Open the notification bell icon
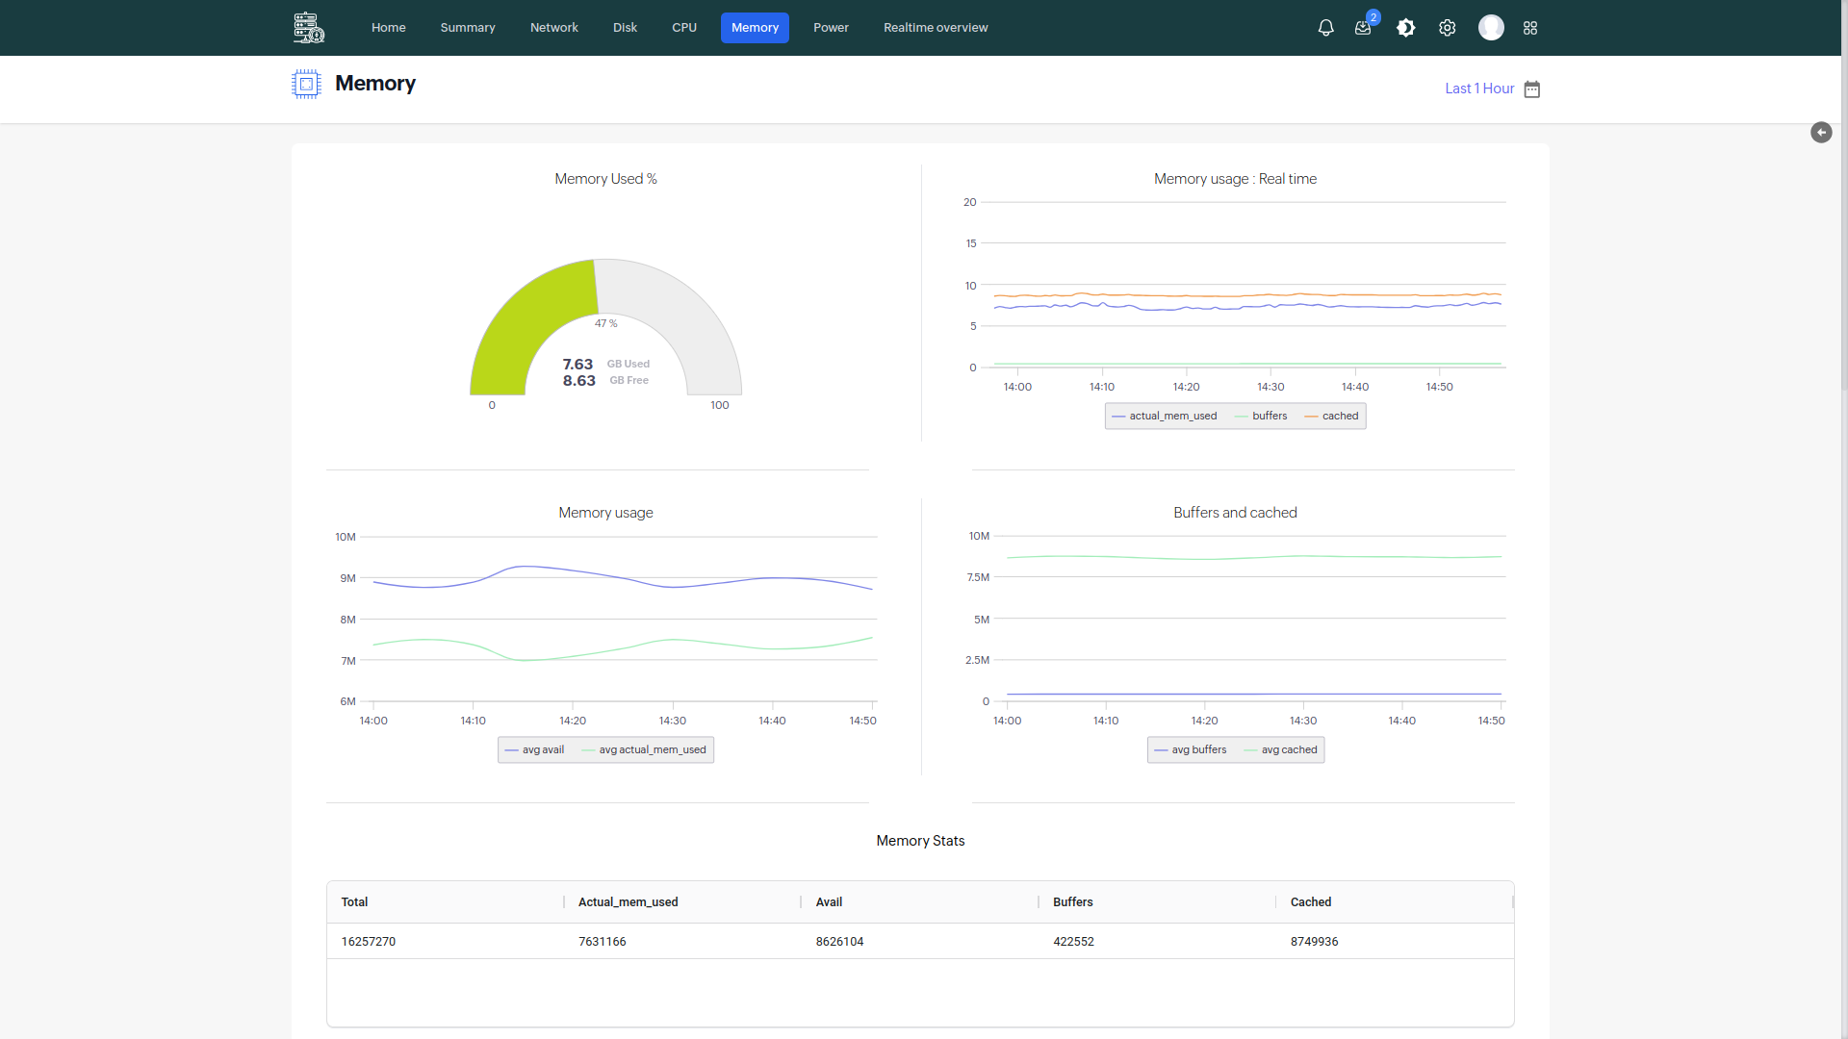Image resolution: width=1848 pixels, height=1039 pixels. coord(1325,28)
